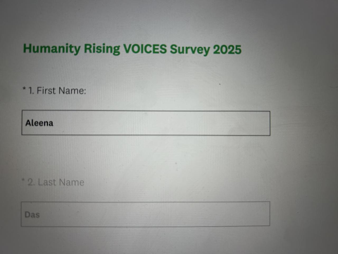Click the word "Survey" in the heading
The height and width of the screenshot is (254, 338).
coord(189,49)
